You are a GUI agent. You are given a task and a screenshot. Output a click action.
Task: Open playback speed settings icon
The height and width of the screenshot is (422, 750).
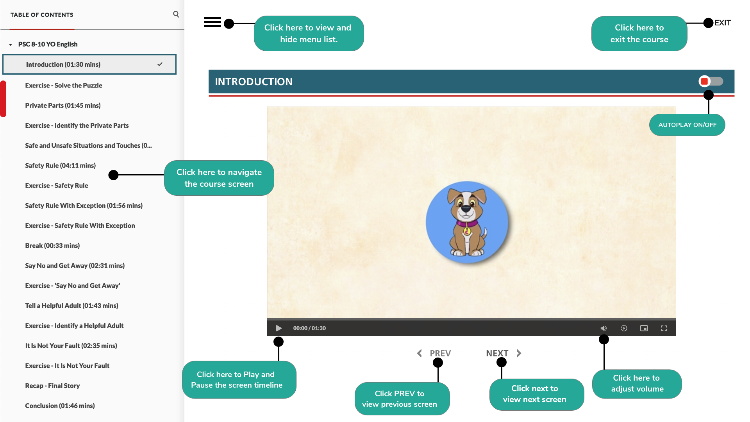click(624, 328)
